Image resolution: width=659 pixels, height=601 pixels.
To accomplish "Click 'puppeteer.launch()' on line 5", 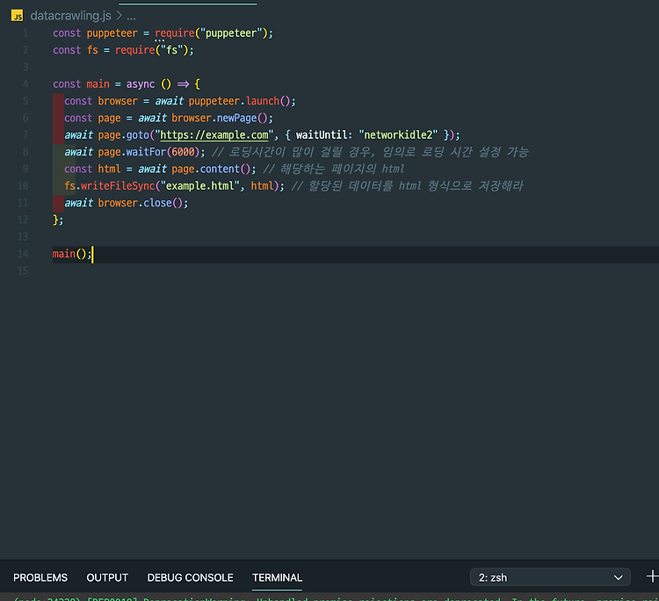I will 239,101.
